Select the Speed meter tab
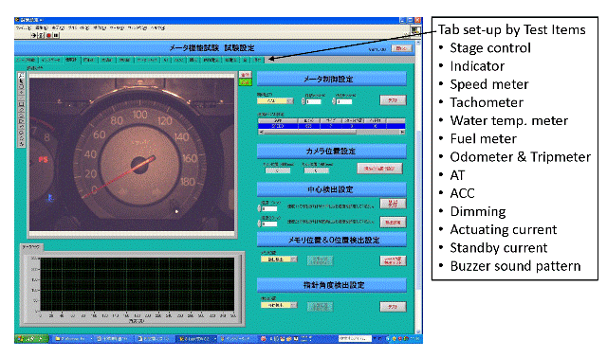The image size is (607, 358). pyautogui.click(x=72, y=60)
